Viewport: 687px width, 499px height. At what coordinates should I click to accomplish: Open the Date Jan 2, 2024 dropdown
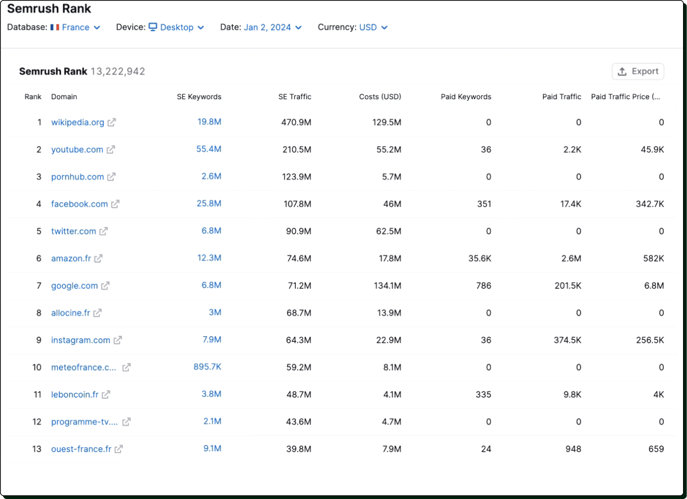coord(273,27)
